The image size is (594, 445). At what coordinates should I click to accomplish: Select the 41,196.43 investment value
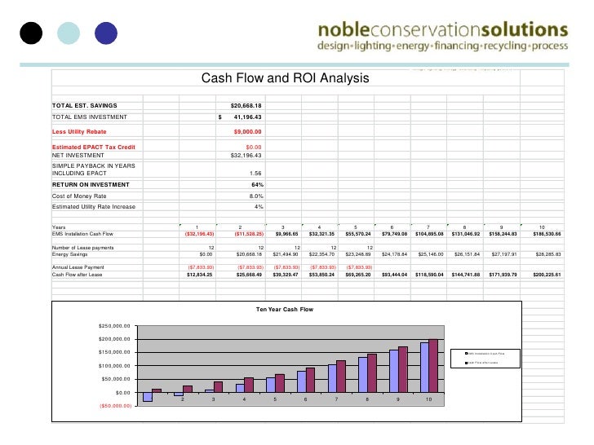coord(247,117)
